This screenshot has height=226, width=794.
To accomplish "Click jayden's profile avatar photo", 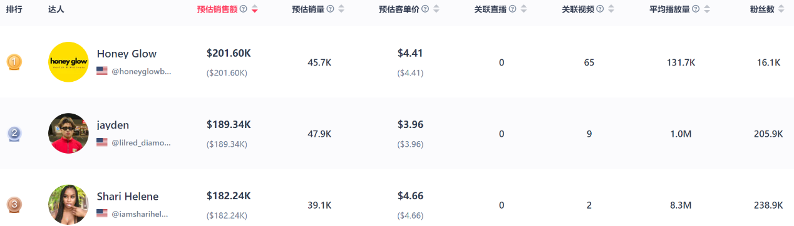I will click(x=68, y=133).
